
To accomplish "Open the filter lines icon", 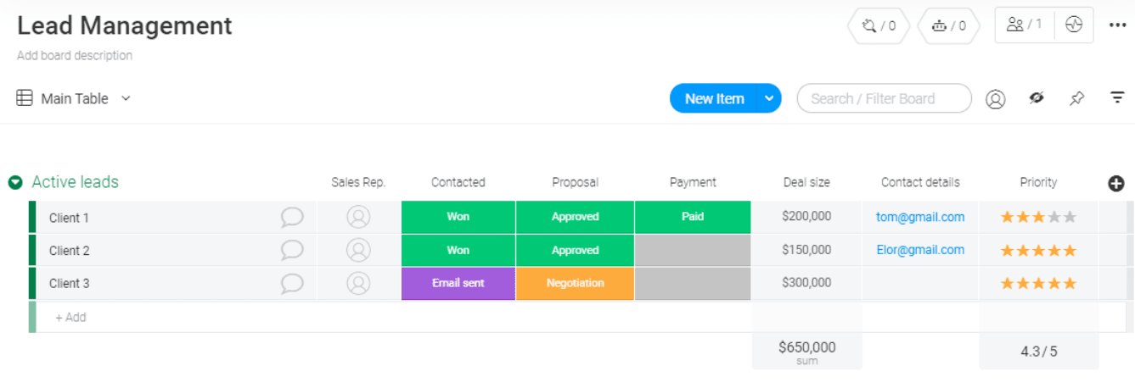I will [1117, 98].
